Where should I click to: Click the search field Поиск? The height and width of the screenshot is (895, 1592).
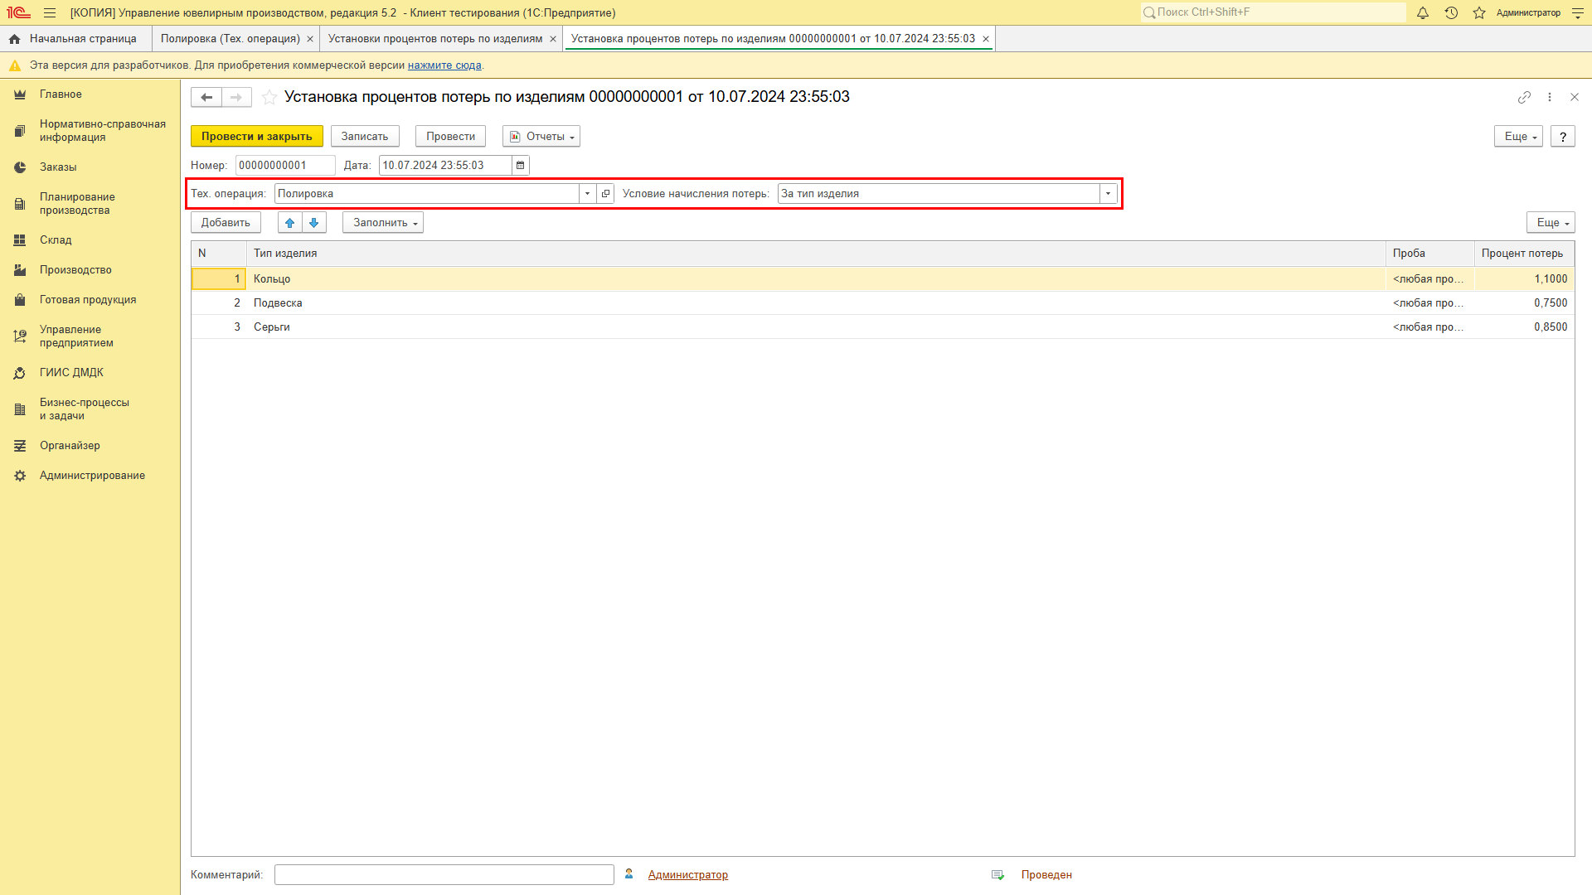[1273, 12]
